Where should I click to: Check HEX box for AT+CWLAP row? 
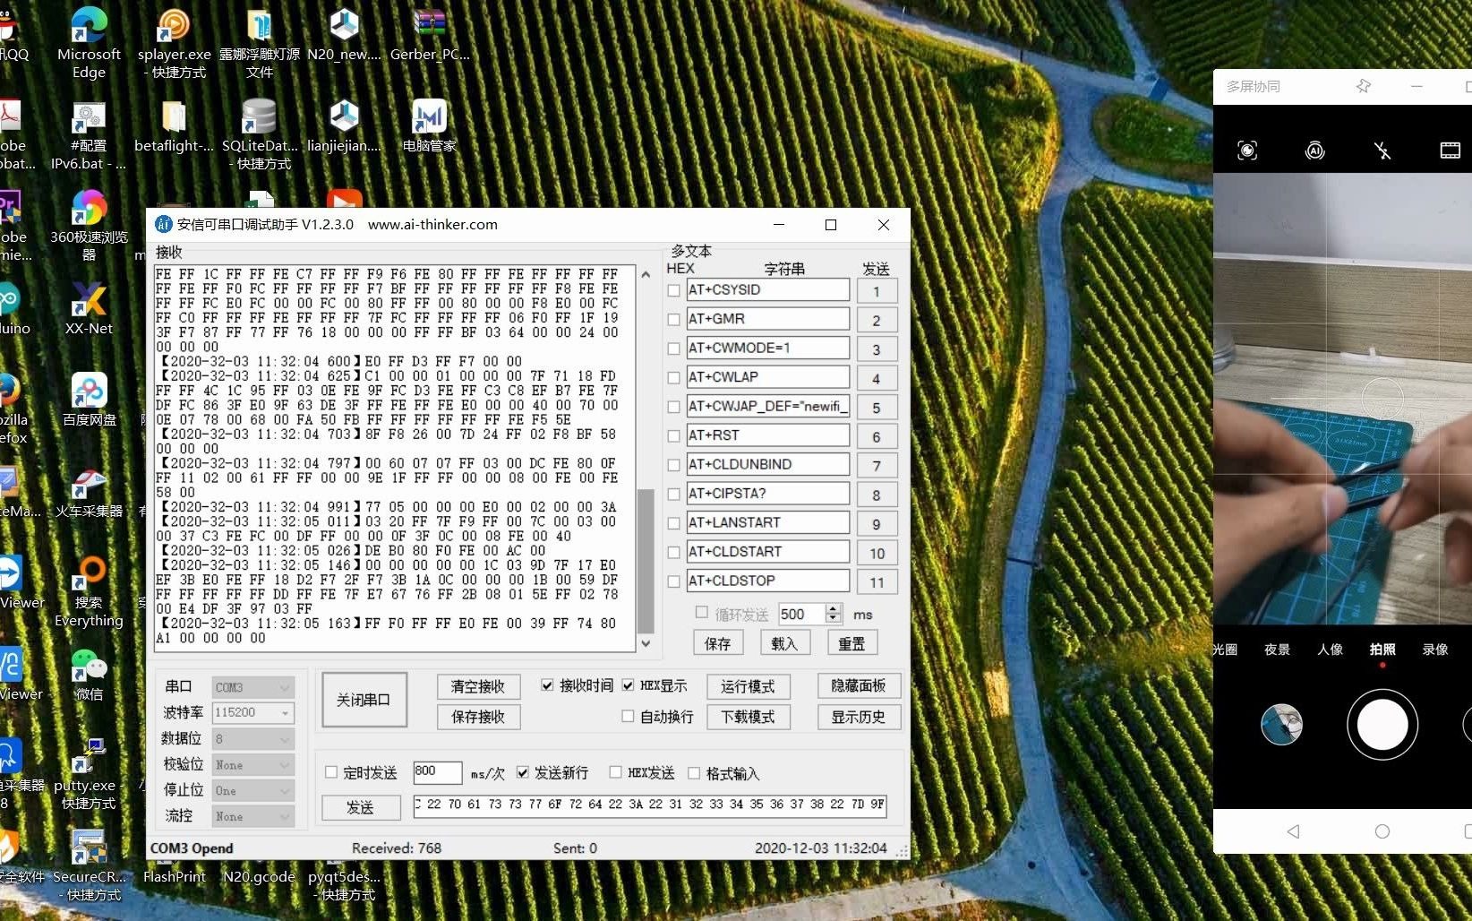pos(673,377)
